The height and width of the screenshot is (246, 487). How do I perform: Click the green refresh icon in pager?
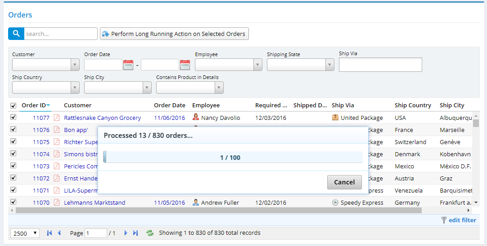150,233
